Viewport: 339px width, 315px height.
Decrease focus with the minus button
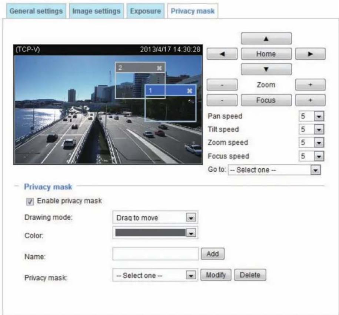tap(222, 100)
